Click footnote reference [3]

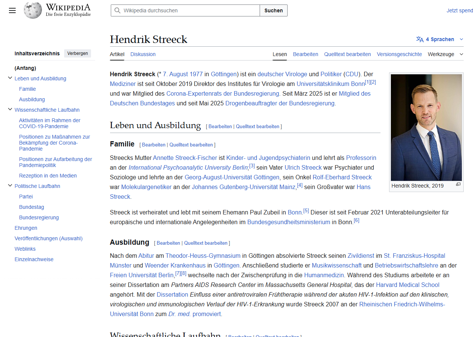252,166
